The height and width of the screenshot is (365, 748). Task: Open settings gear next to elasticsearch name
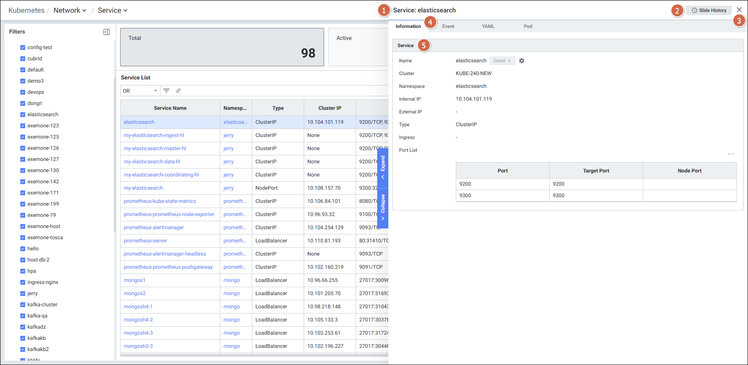[522, 61]
